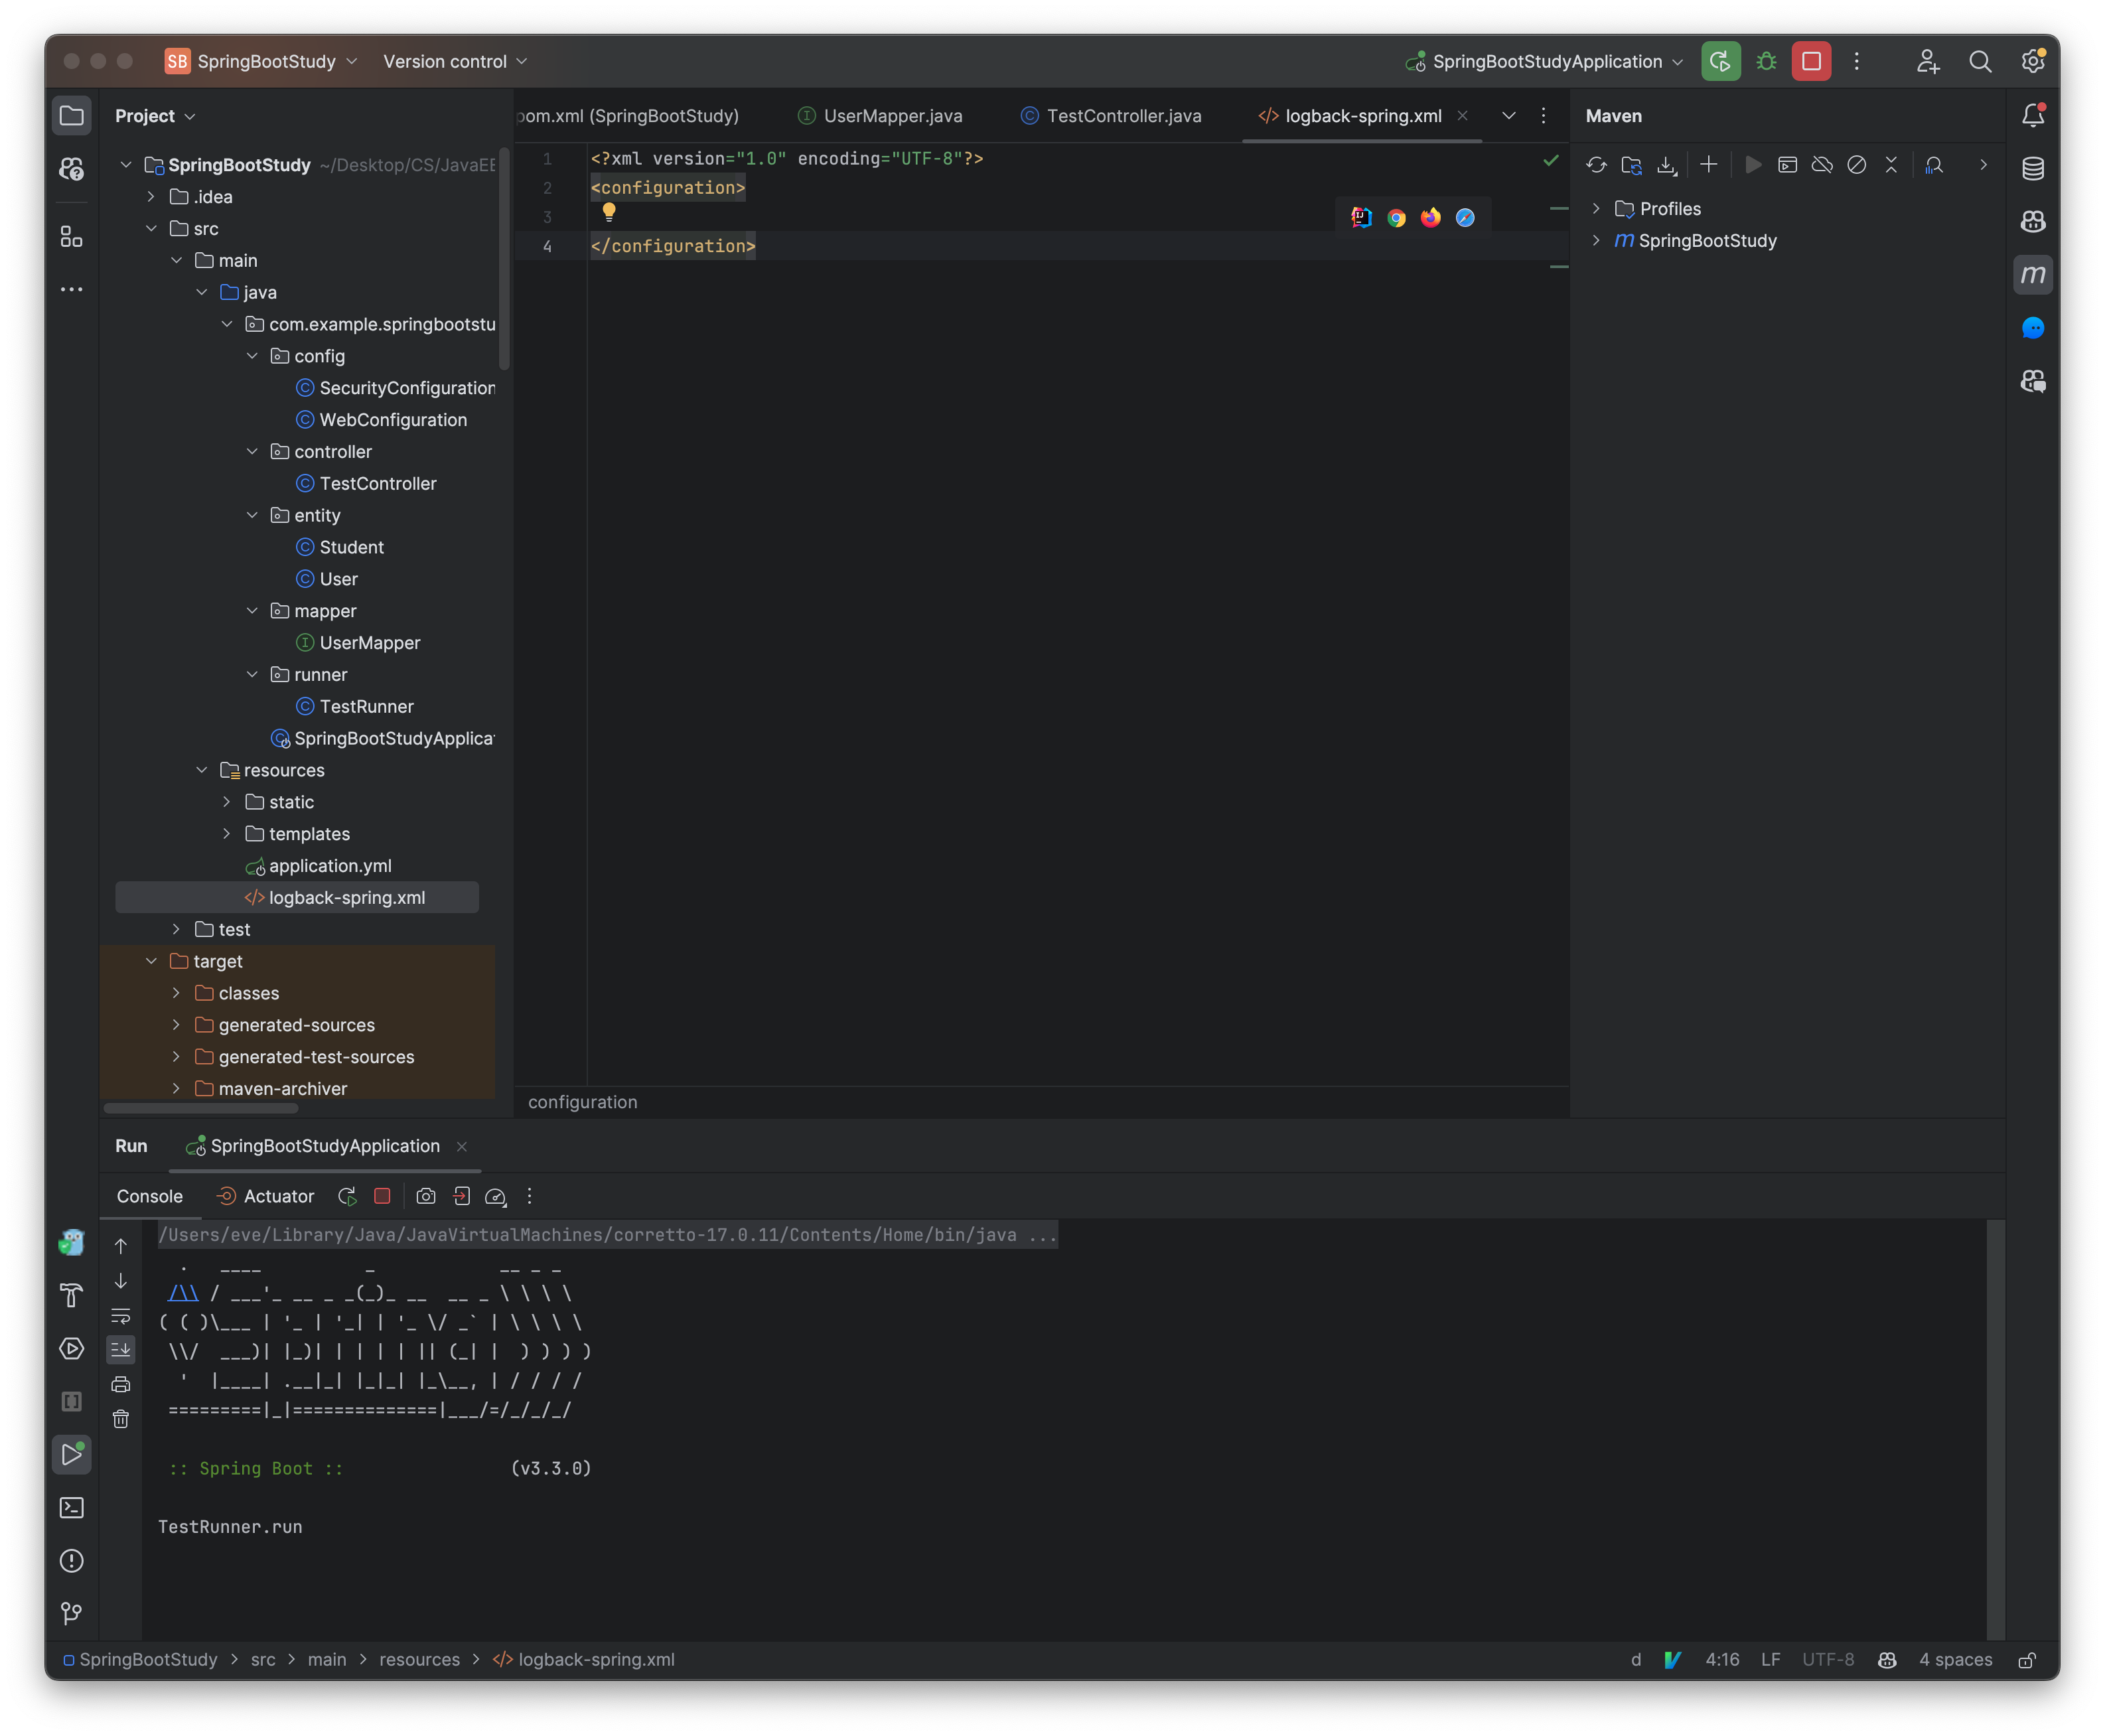Image resolution: width=2105 pixels, height=1736 pixels.
Task: Clear console output with the trash icon
Action: pyautogui.click(x=120, y=1419)
